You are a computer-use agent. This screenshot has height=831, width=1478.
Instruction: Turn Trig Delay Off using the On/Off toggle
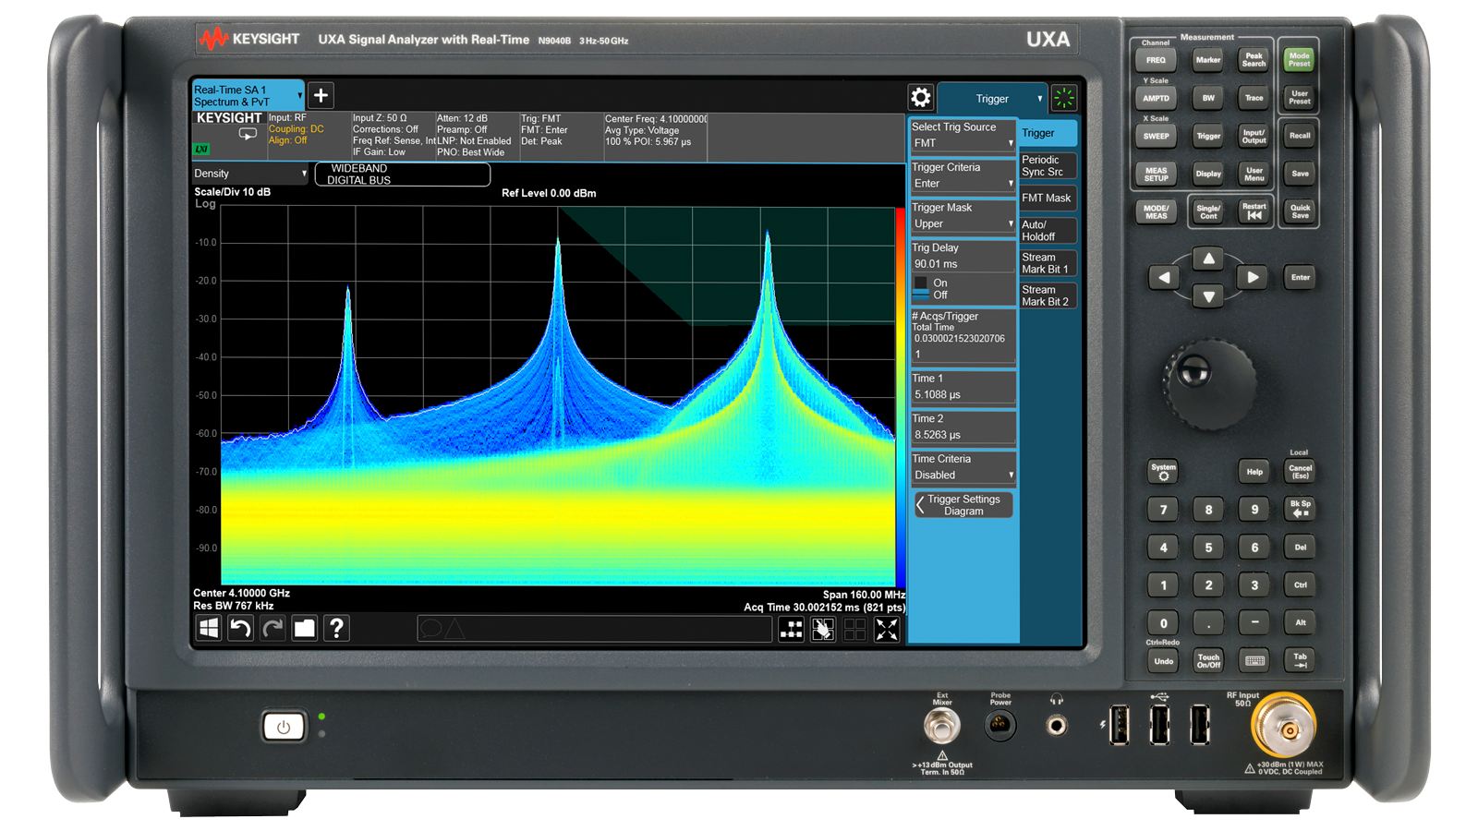click(x=939, y=295)
